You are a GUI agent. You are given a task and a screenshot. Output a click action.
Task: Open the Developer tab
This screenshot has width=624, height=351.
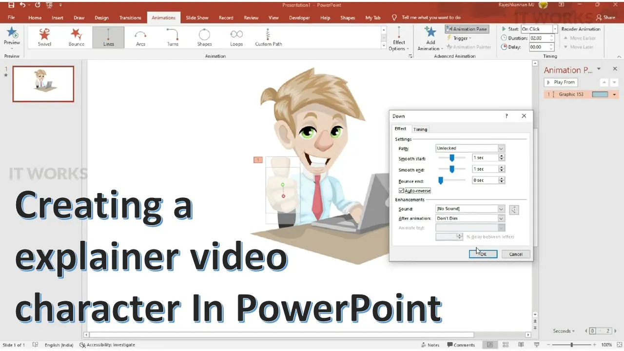coord(299,18)
